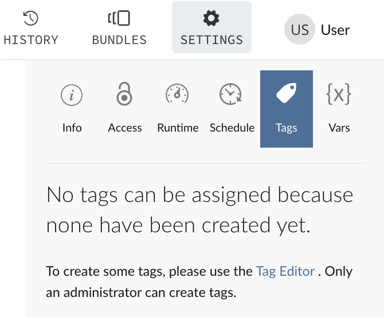384x317 pixels.
Task: Go to the Schedule tab label
Action: click(232, 128)
